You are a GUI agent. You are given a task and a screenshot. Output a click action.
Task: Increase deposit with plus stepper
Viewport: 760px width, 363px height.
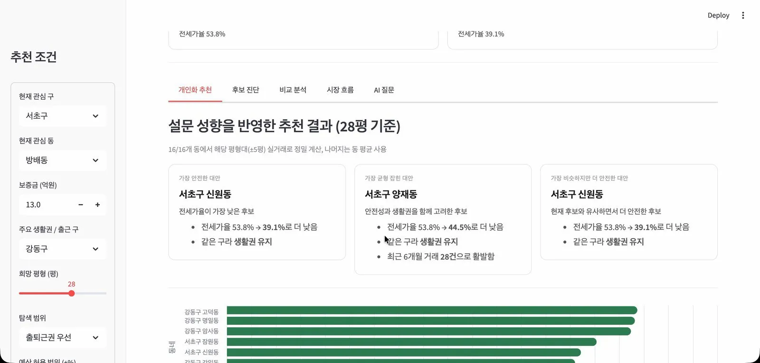pos(97,205)
